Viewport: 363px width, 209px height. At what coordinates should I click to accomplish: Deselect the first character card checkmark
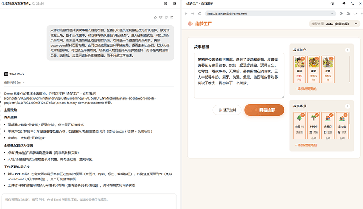[x=302, y=59]
